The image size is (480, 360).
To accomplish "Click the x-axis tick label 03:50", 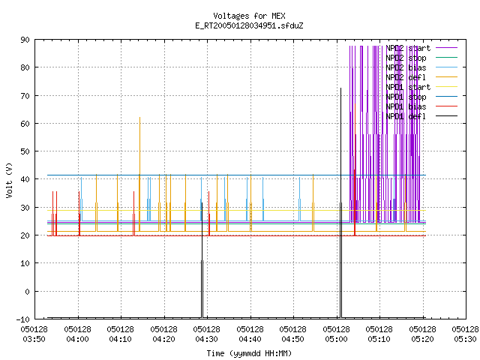I will pyautogui.click(x=34, y=339).
